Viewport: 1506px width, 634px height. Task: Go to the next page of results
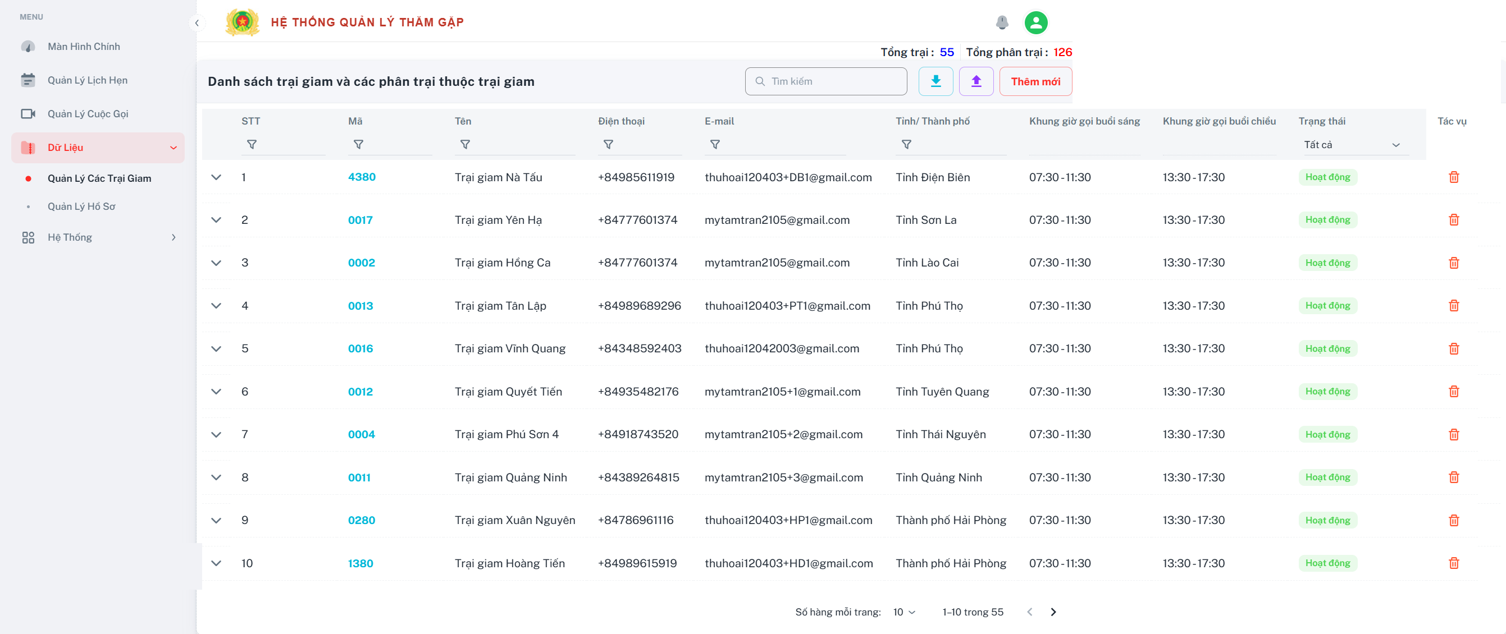tap(1053, 612)
